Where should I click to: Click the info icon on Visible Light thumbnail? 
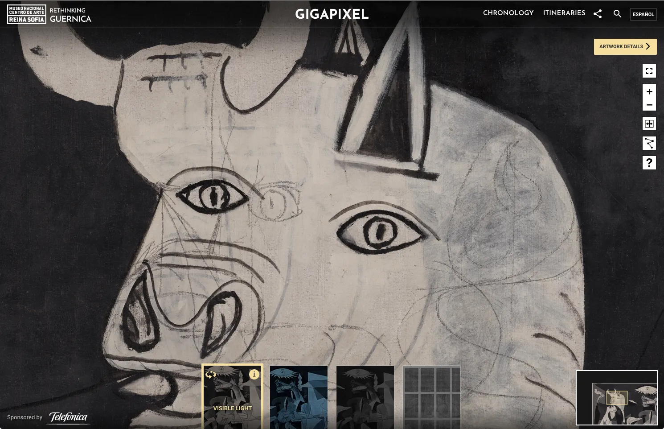[x=254, y=374]
